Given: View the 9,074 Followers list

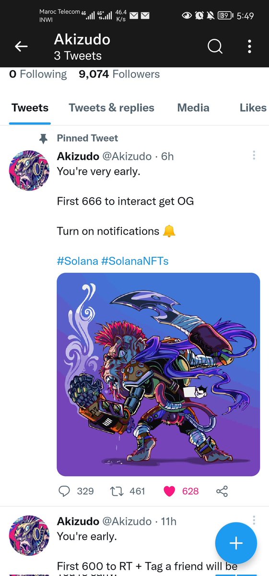Looking at the screenshot, I should [119, 74].
